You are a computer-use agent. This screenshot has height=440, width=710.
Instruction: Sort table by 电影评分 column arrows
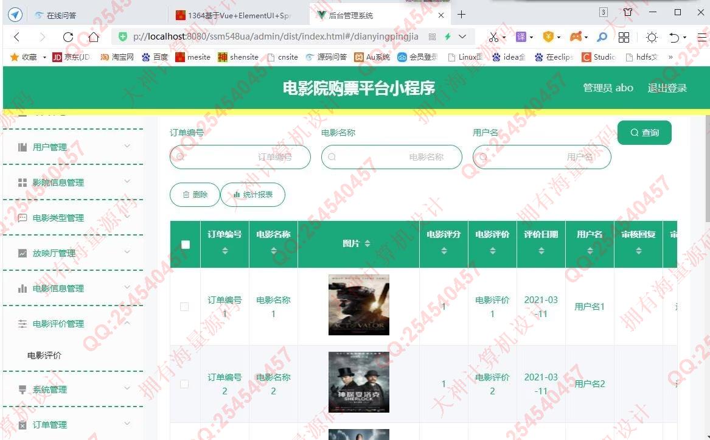coord(444,251)
